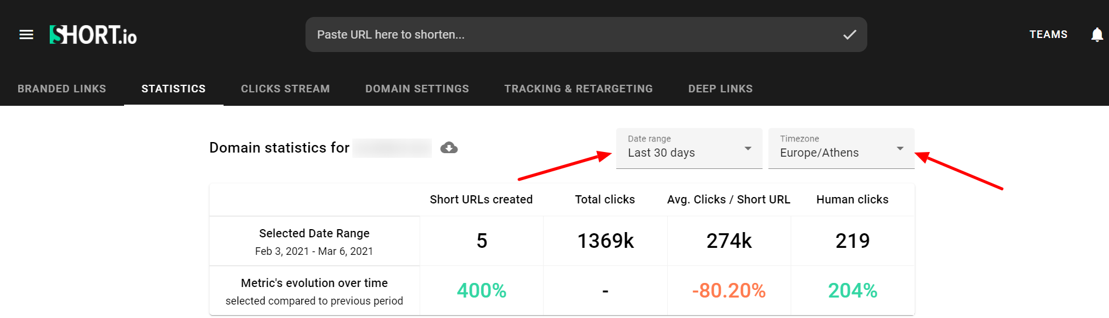Open the hamburger navigation menu
This screenshot has width=1109, height=318.
click(26, 34)
